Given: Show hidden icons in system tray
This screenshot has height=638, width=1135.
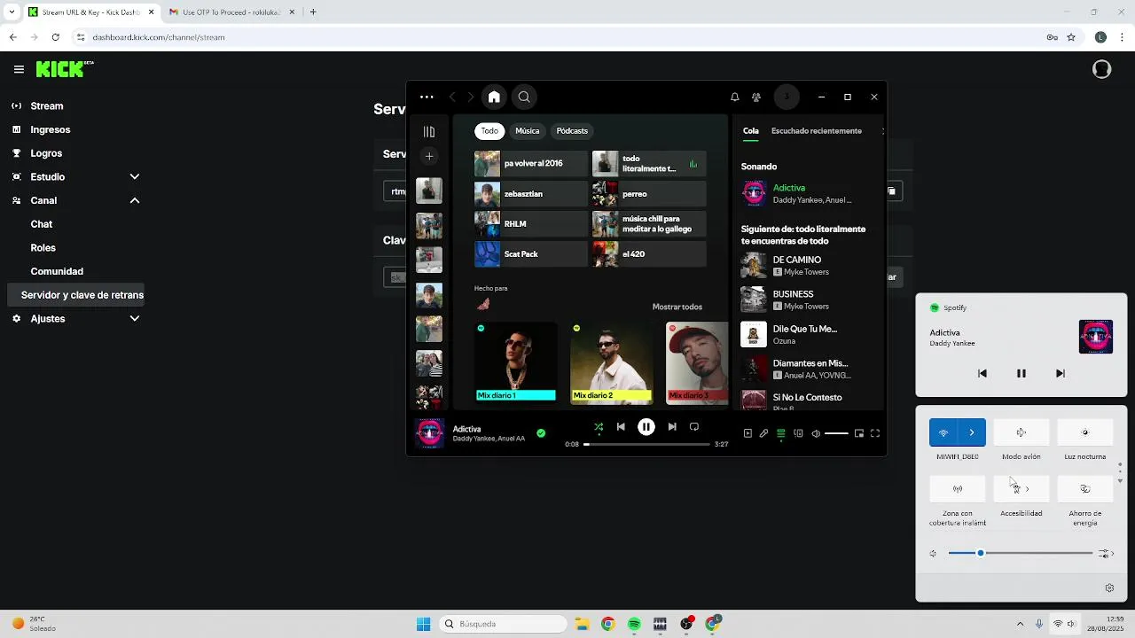Looking at the screenshot, I should click(1020, 624).
